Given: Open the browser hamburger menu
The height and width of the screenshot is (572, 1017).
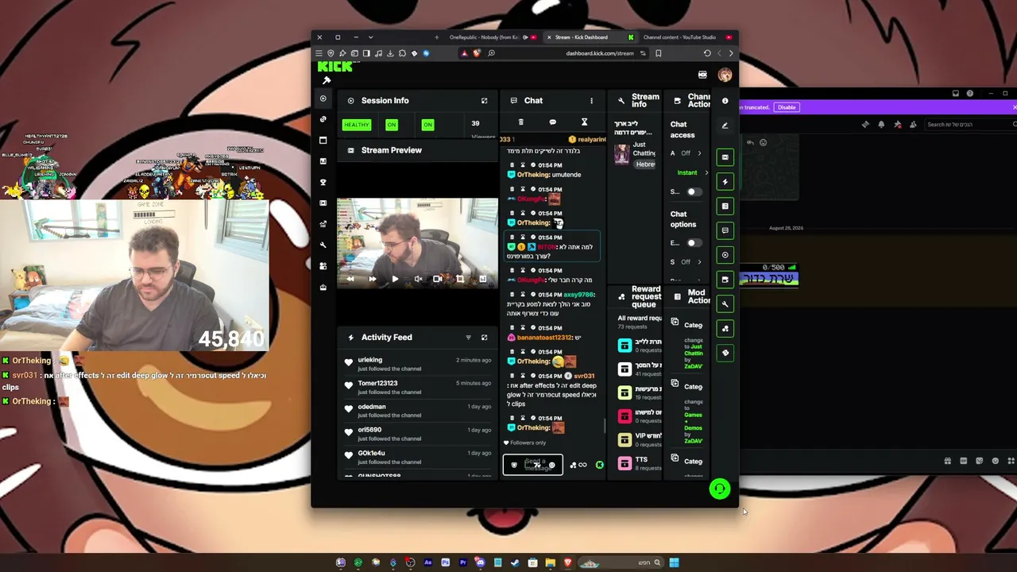Looking at the screenshot, I should pos(319,53).
